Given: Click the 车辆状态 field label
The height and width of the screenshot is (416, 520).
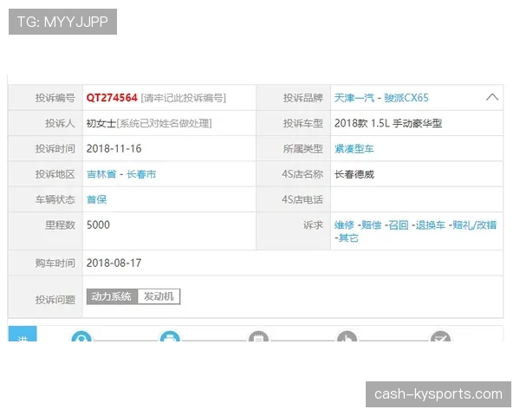Looking at the screenshot, I should (55, 199).
